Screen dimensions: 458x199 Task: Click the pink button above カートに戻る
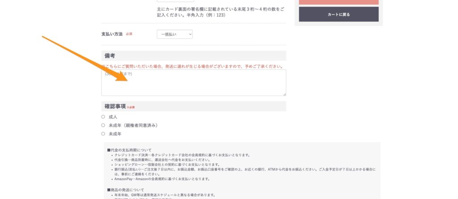pyautogui.click(x=339, y=2)
